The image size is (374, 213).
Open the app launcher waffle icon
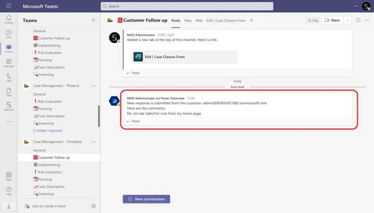tap(9, 6)
